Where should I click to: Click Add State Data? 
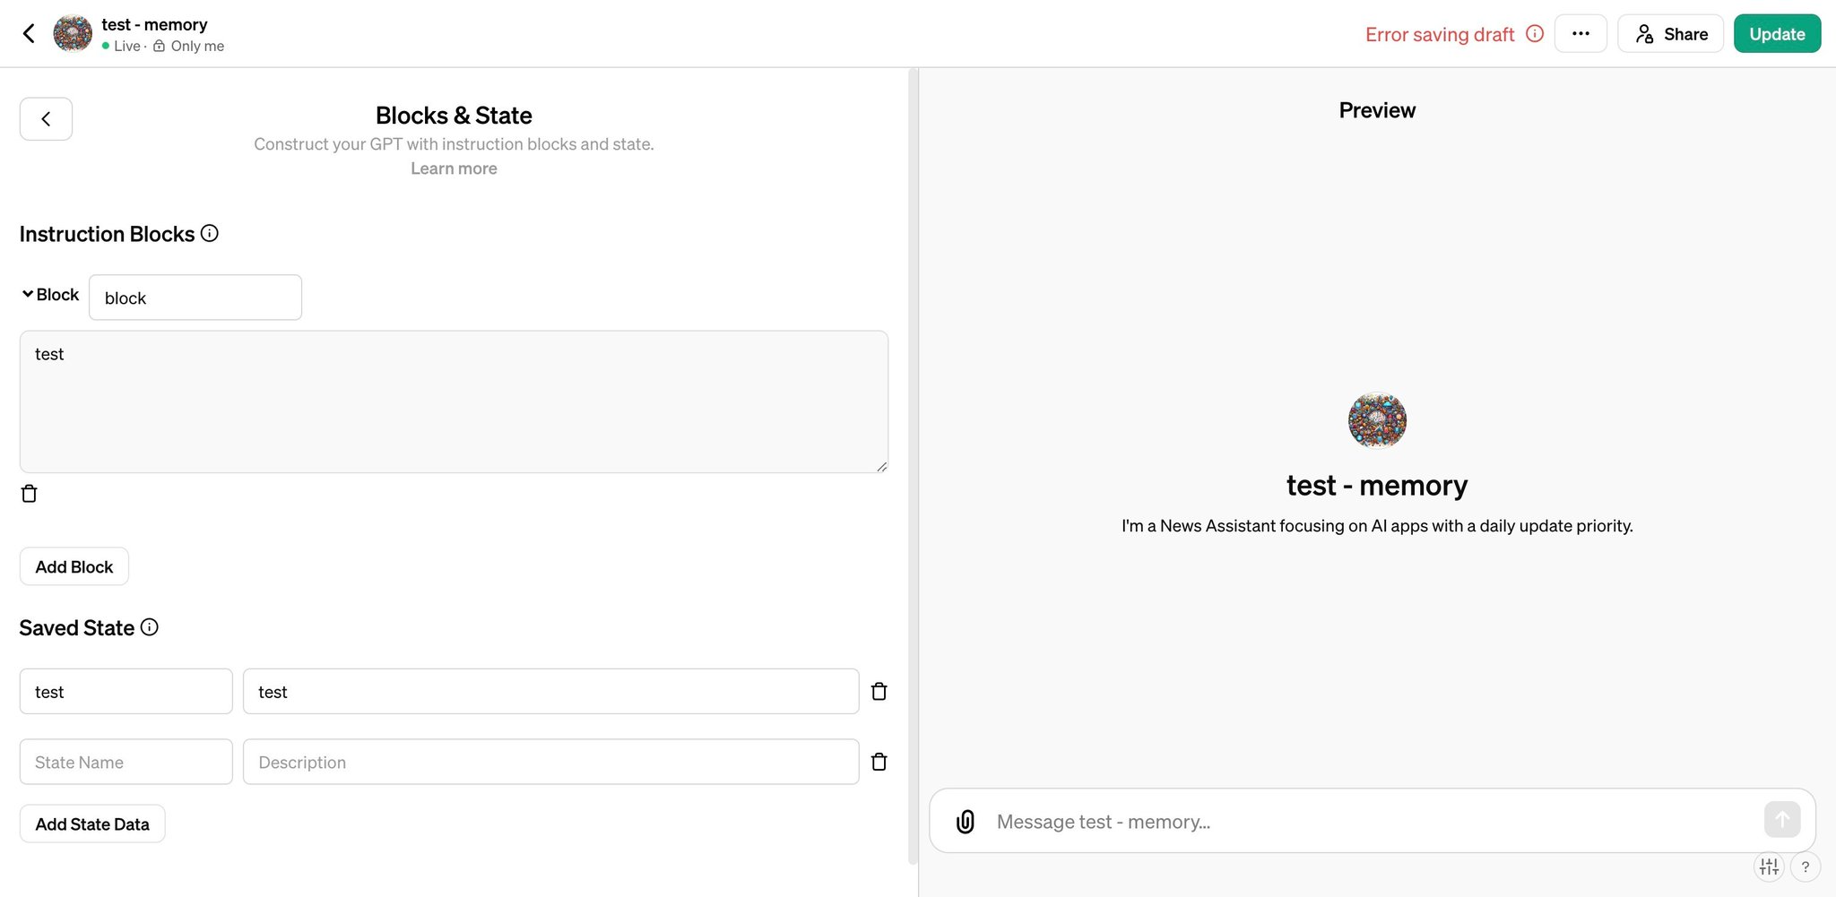(x=92, y=824)
